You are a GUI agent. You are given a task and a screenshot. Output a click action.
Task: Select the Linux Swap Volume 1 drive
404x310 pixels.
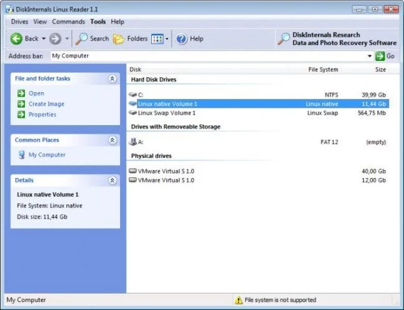[x=259, y=113]
